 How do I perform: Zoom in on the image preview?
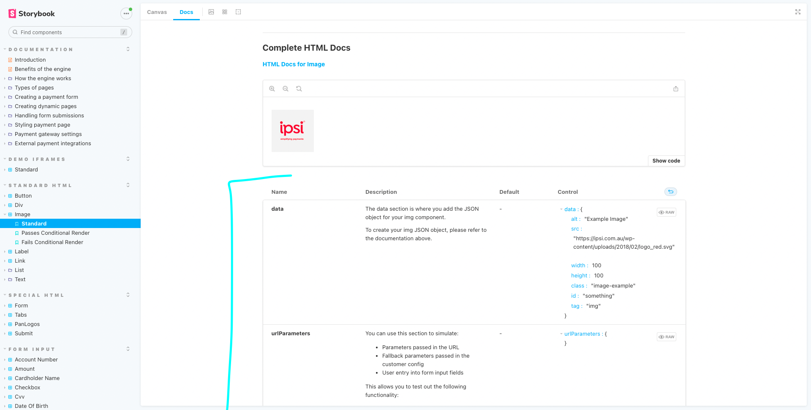(x=272, y=89)
